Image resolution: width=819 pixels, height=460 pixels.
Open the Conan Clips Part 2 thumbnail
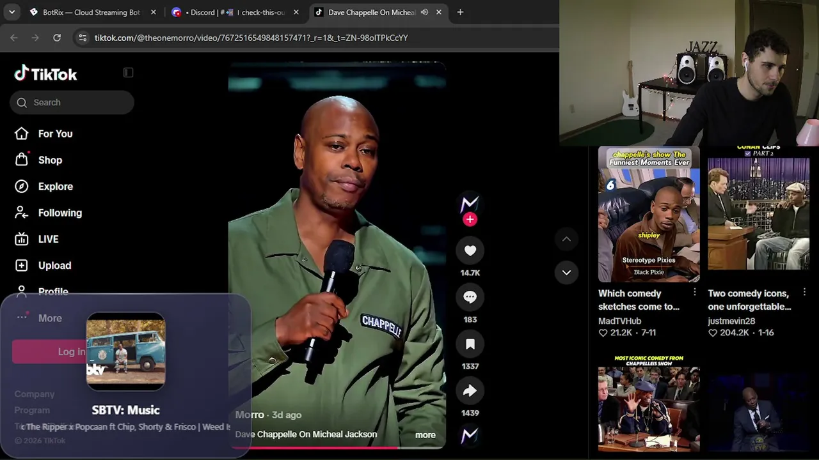758,214
